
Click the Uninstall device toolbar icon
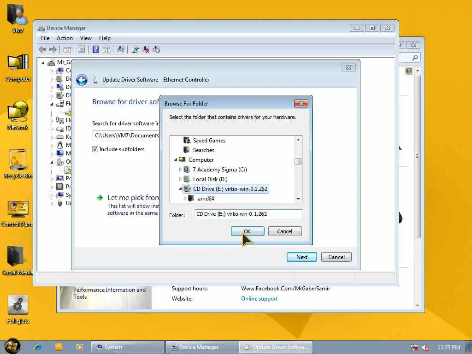tap(146, 50)
